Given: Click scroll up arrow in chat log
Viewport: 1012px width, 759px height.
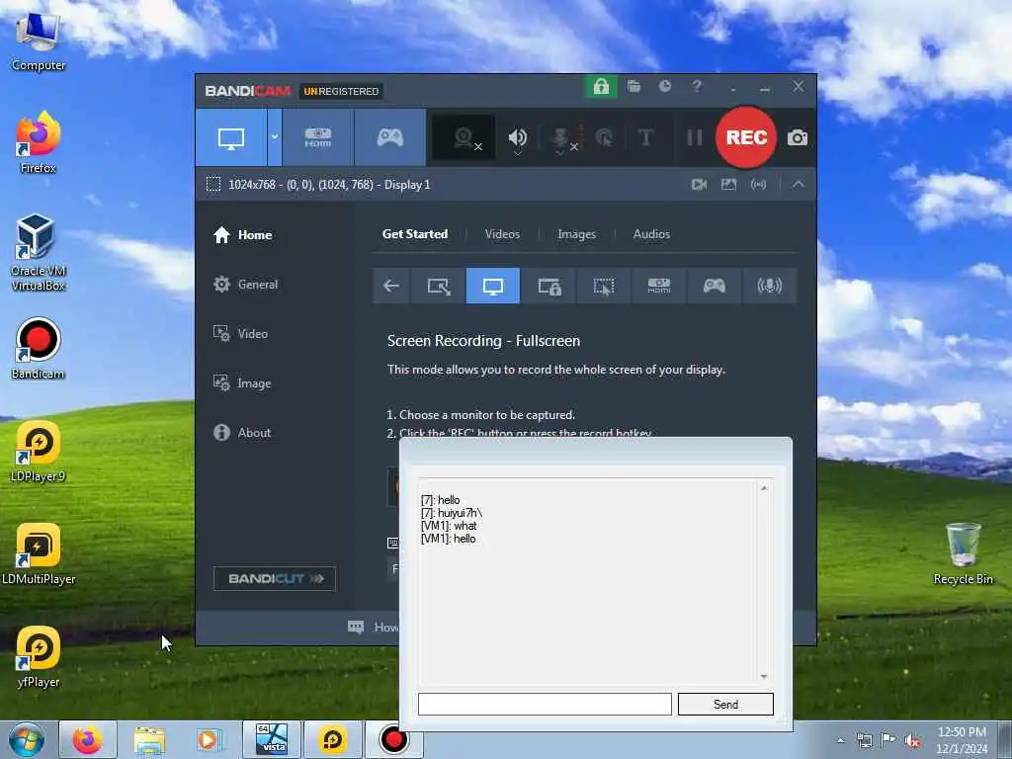Looking at the screenshot, I should coord(764,488).
